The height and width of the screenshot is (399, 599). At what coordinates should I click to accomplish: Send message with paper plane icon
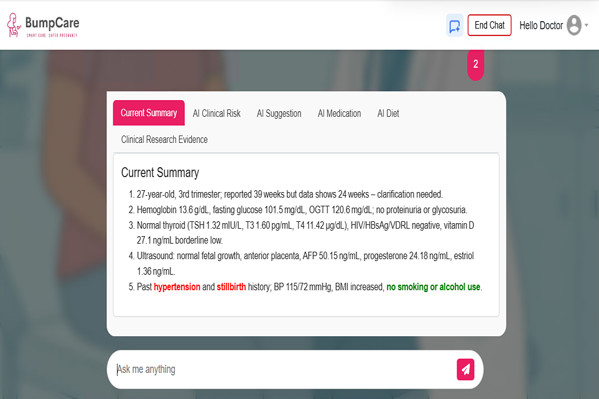(465, 369)
